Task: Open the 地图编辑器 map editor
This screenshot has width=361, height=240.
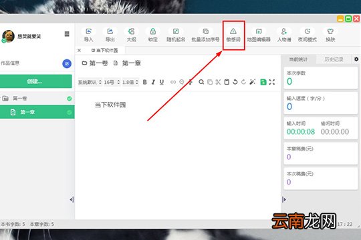Action: tap(259, 35)
